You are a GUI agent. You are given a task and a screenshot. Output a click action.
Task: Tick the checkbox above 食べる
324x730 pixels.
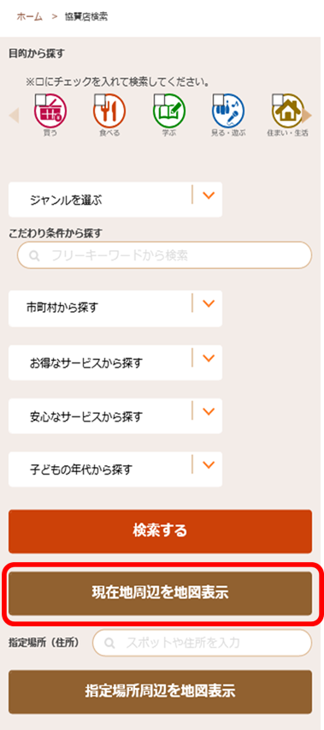click(100, 99)
